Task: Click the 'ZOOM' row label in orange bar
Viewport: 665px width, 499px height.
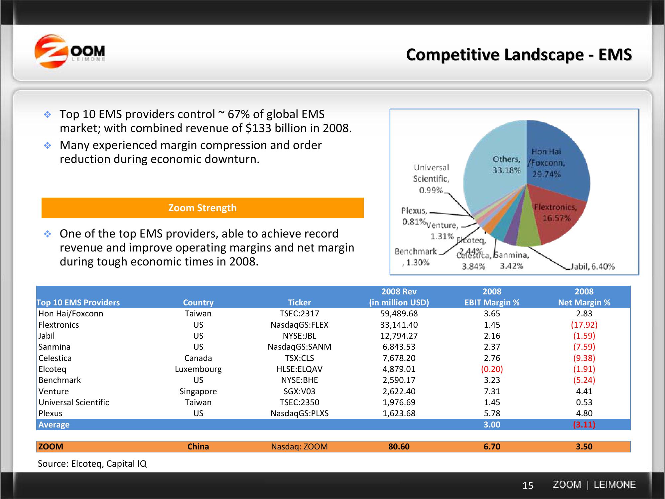Action: [x=51, y=447]
